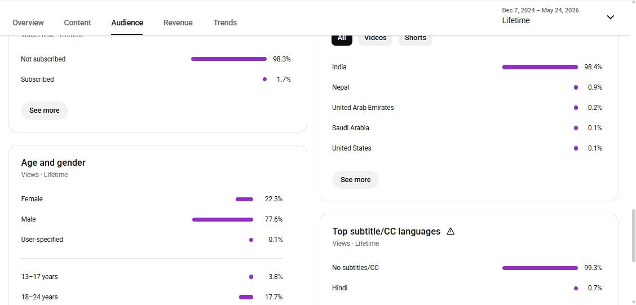
Task: Click the 13–17 years label
Action: (x=39, y=277)
